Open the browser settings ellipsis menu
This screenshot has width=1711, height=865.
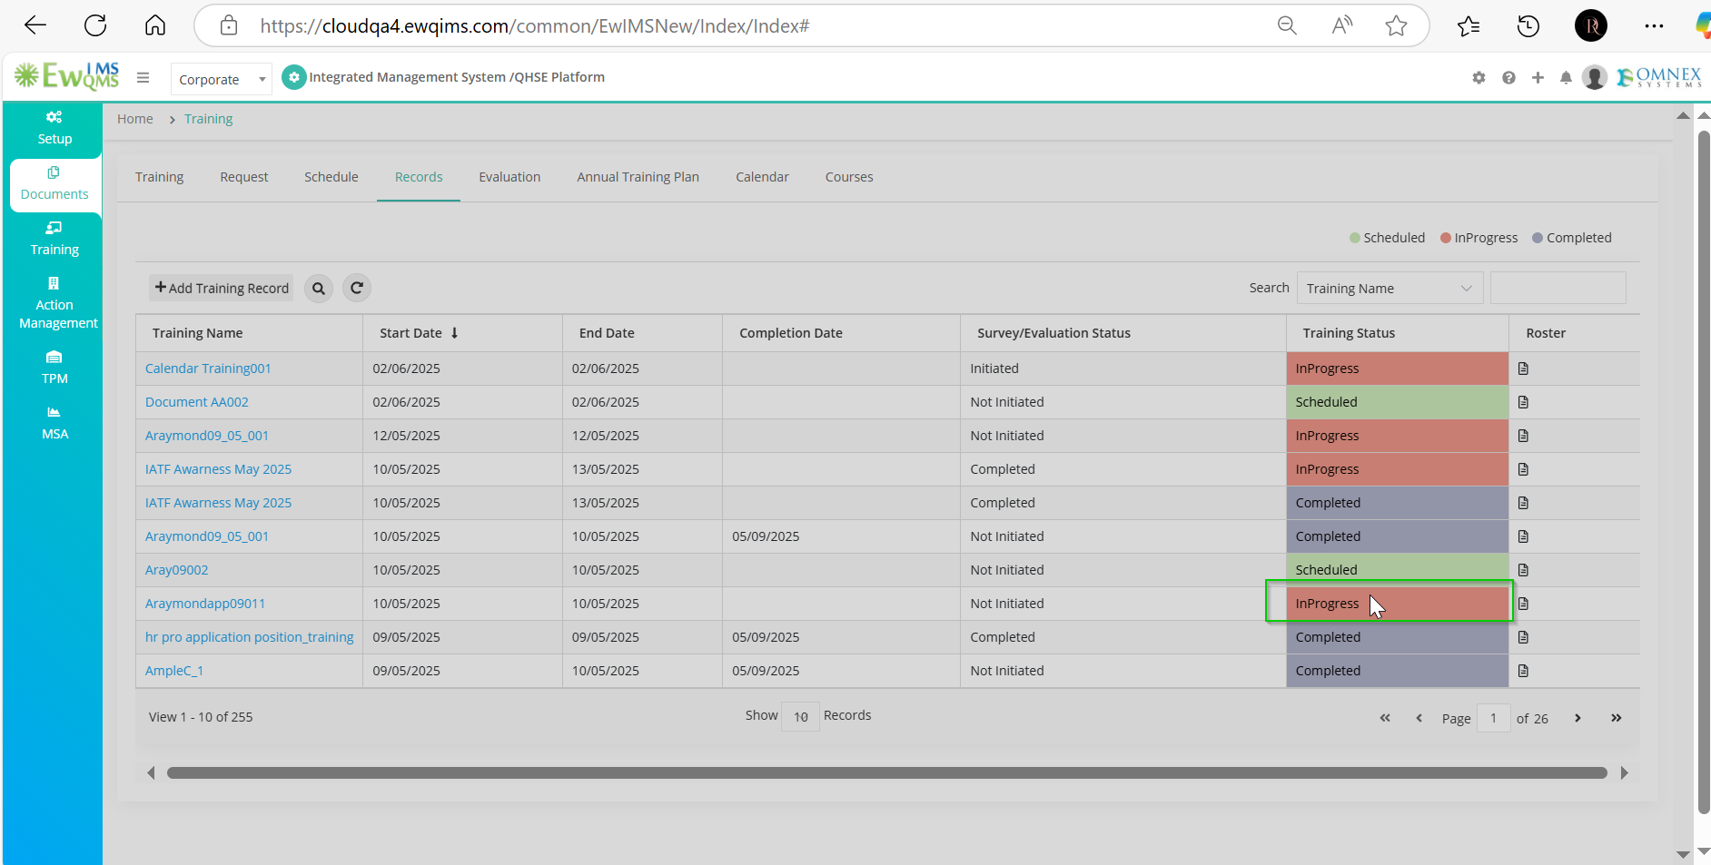pos(1654,26)
